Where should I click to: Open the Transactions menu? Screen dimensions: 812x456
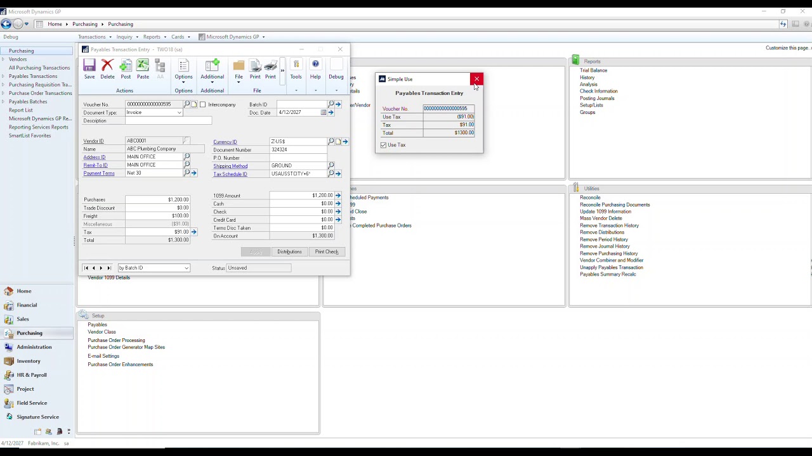pyautogui.click(x=95, y=37)
